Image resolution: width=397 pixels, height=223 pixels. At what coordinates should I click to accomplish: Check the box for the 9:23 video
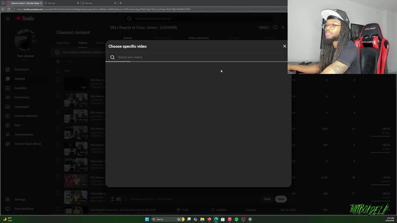[x=58, y=80]
